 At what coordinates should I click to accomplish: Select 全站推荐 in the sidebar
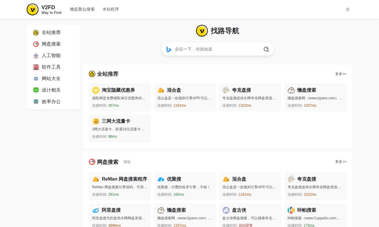pos(51,33)
